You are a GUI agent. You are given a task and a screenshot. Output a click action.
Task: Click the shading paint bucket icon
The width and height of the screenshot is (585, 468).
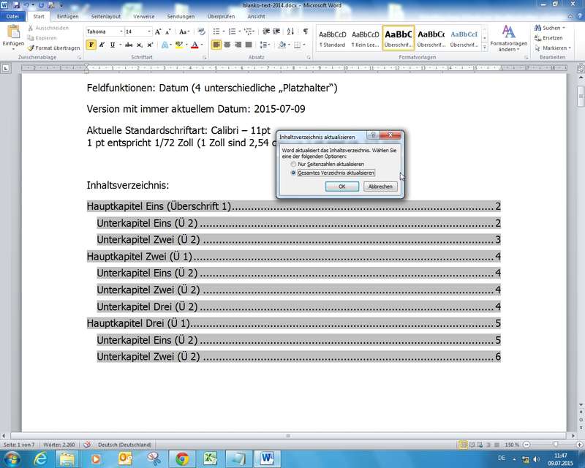coord(282,45)
